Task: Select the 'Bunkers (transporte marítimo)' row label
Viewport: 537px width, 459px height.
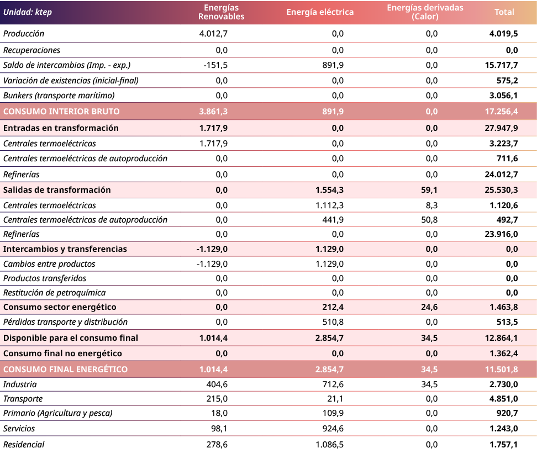Action: [59, 96]
